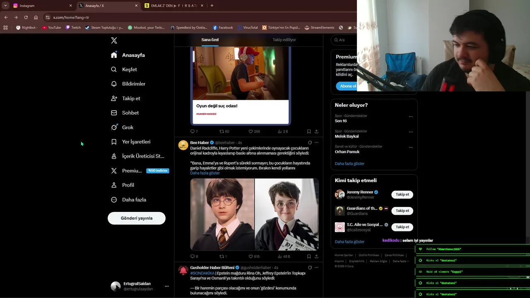Open Keşfet explore page

pos(124,70)
